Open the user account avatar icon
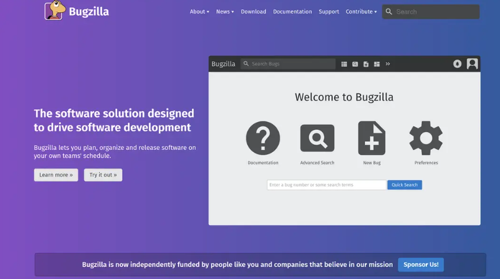The image size is (500, 279). coord(472,64)
